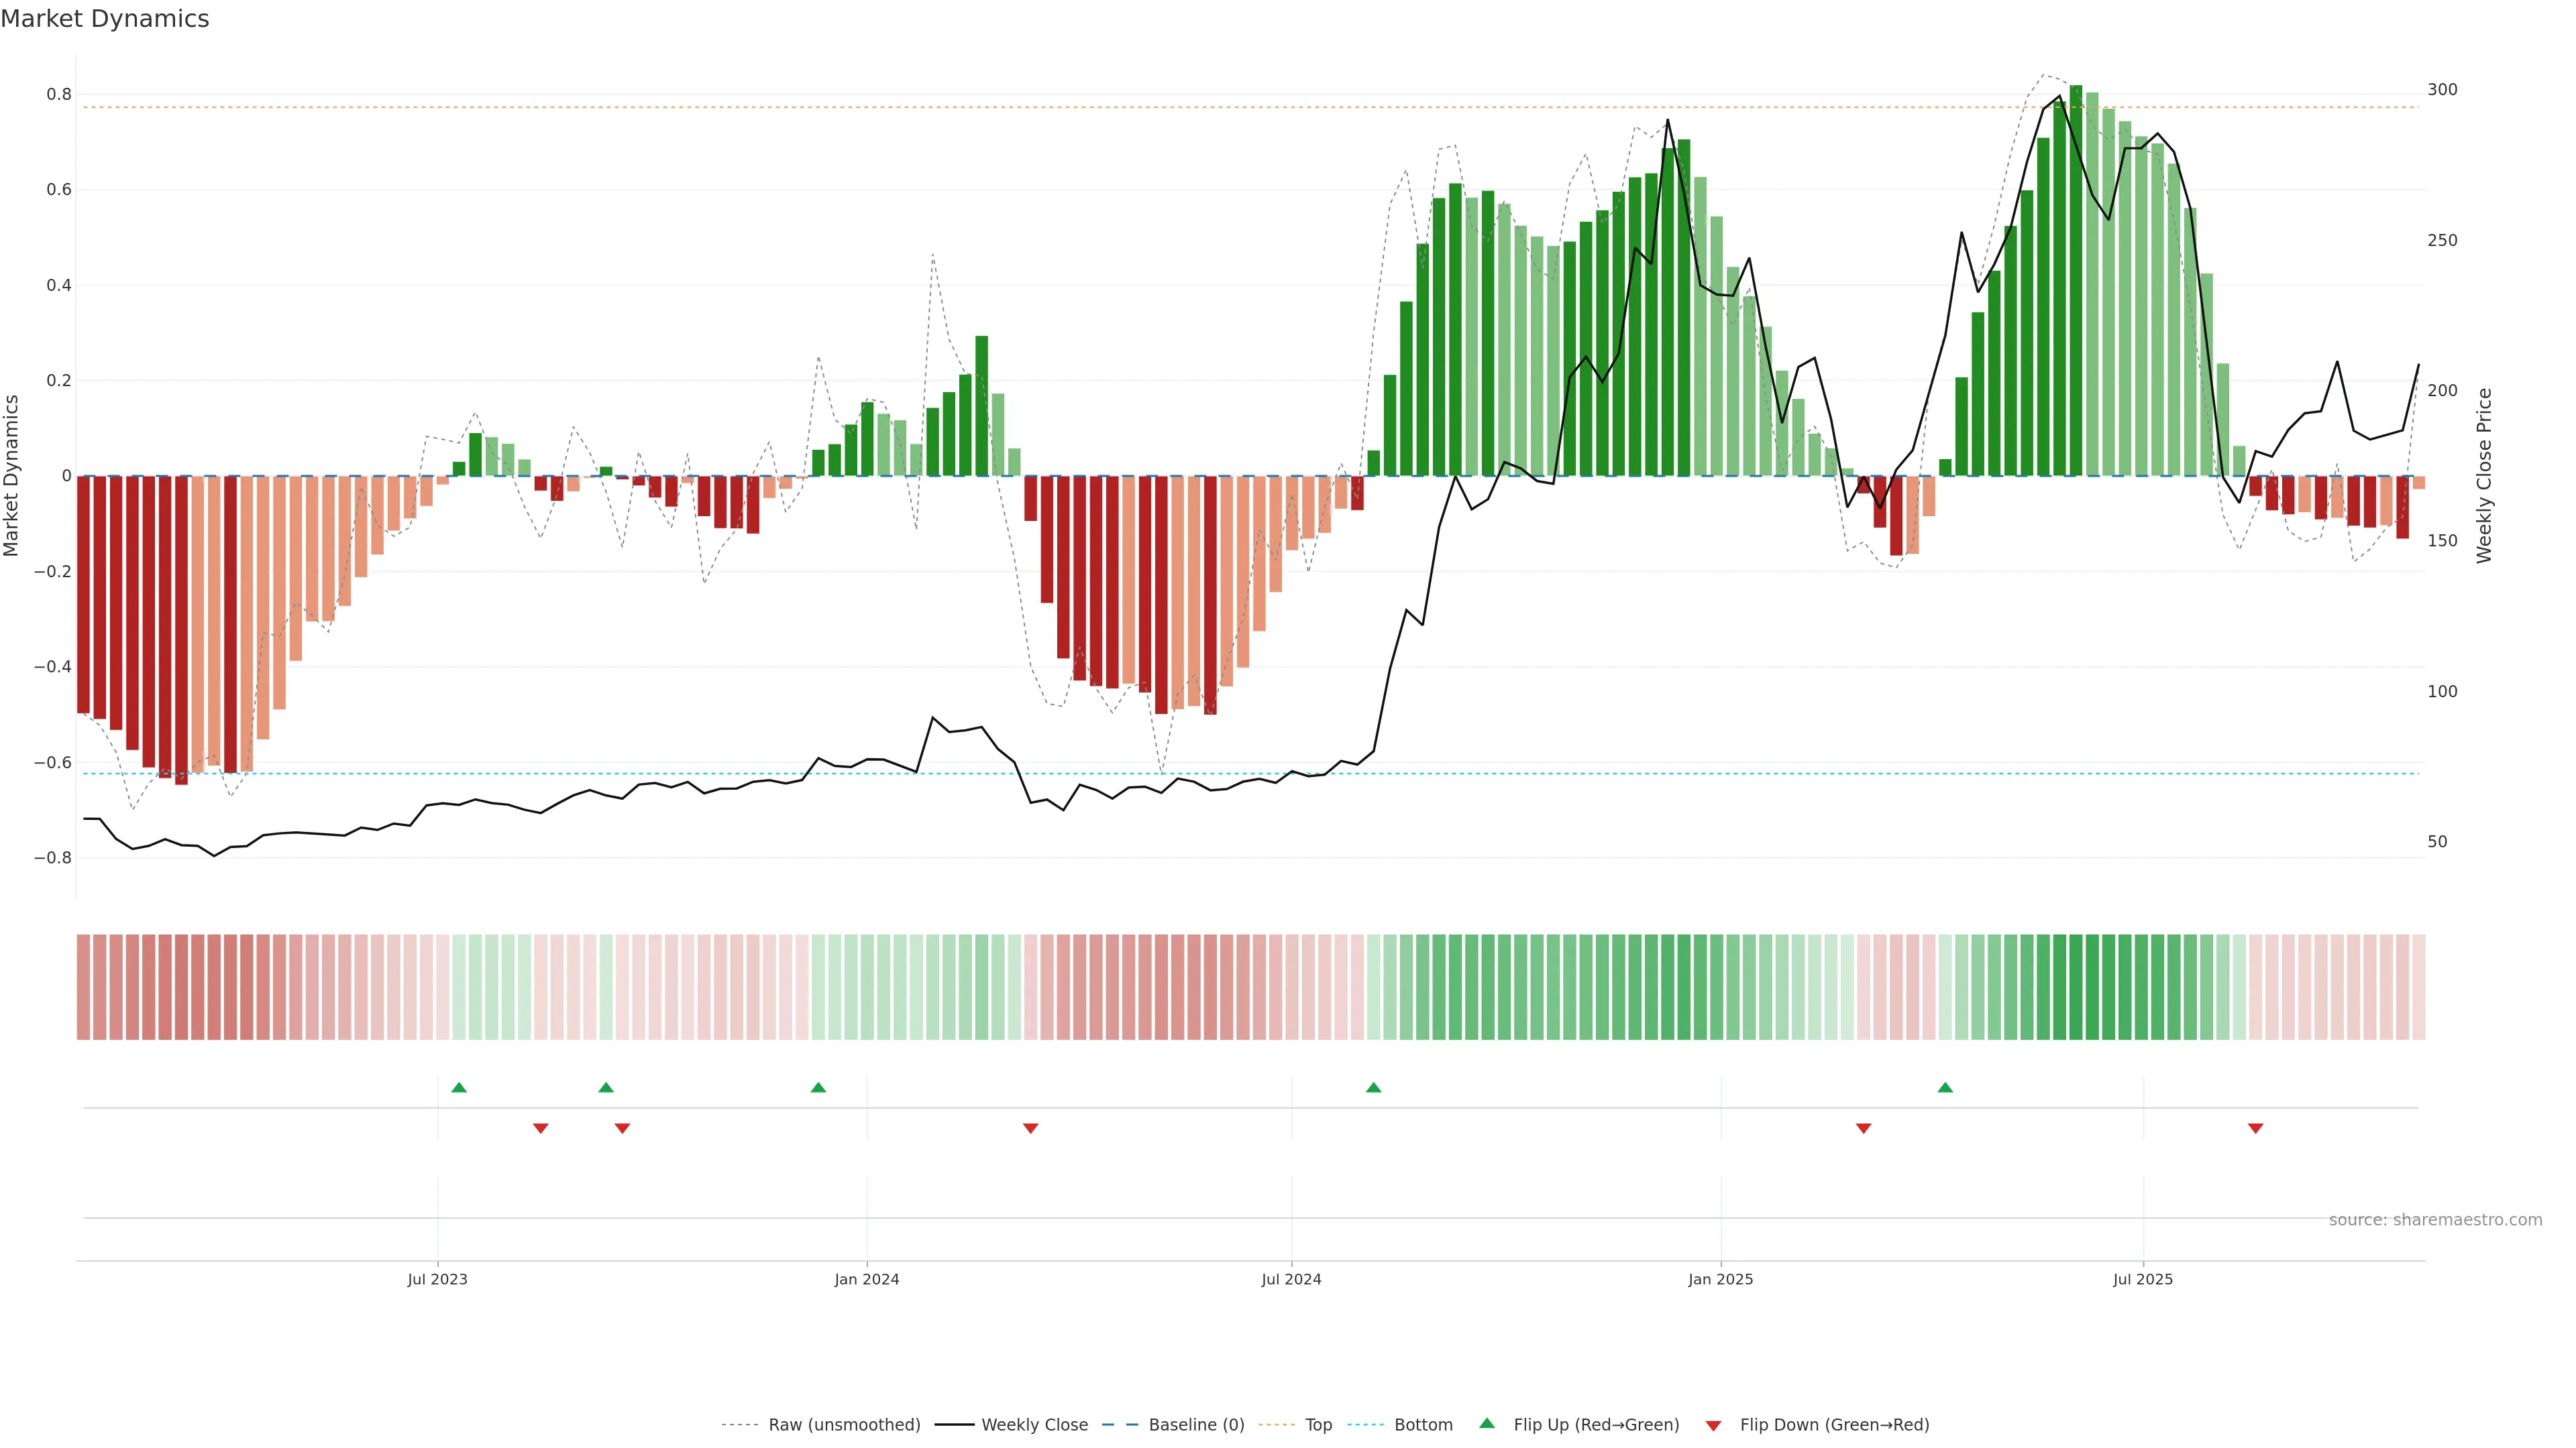Image resolution: width=2576 pixels, height=1448 pixels.
Task: Click the Jan 2025 x-axis label
Action: point(1720,1279)
